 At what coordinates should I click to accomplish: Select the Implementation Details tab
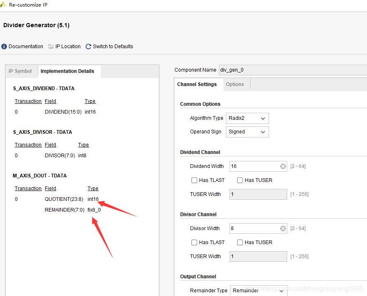click(67, 71)
